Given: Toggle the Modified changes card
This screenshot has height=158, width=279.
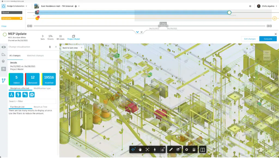Looking at the screenshot, I should [48, 79].
